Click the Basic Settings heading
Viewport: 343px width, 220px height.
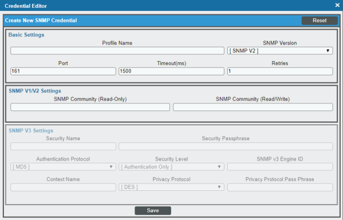point(26,35)
